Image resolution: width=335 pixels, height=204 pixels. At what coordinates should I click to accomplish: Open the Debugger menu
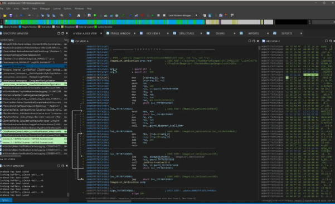coord(45,9)
